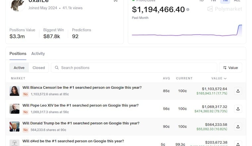The width and height of the screenshot is (252, 146).
Task: Click the Biggest Win $87.8k stat
Action: (x=53, y=33)
